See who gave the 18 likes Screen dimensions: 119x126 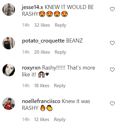pos(42,86)
